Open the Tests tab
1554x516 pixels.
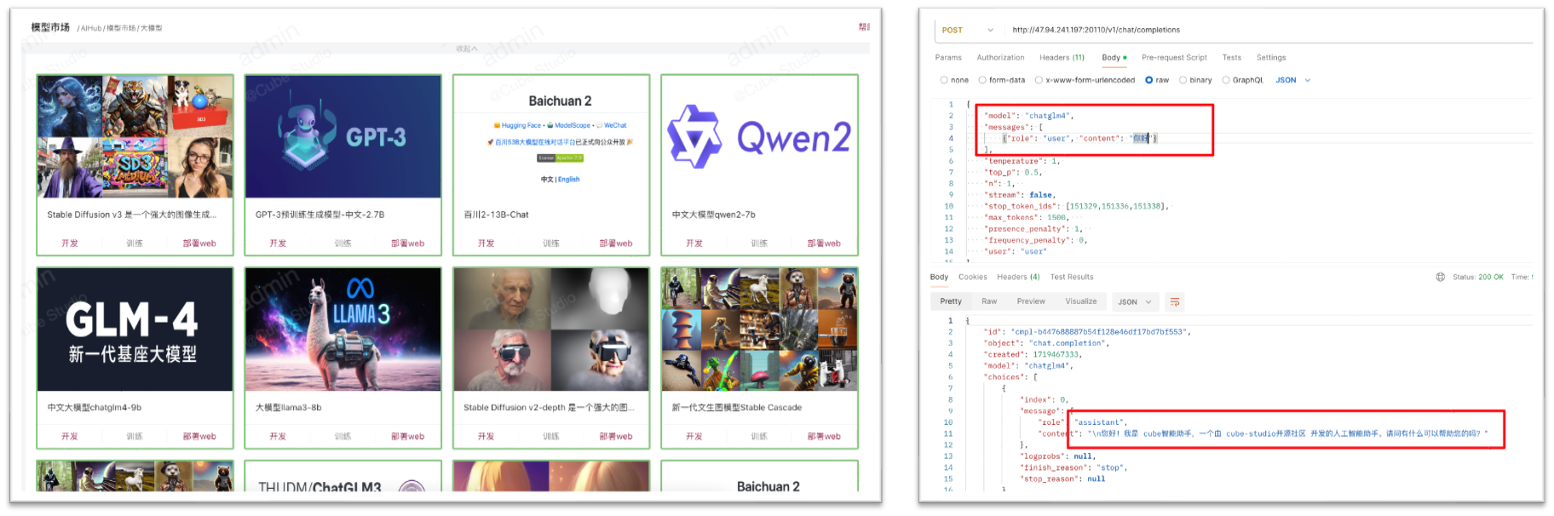click(1232, 58)
